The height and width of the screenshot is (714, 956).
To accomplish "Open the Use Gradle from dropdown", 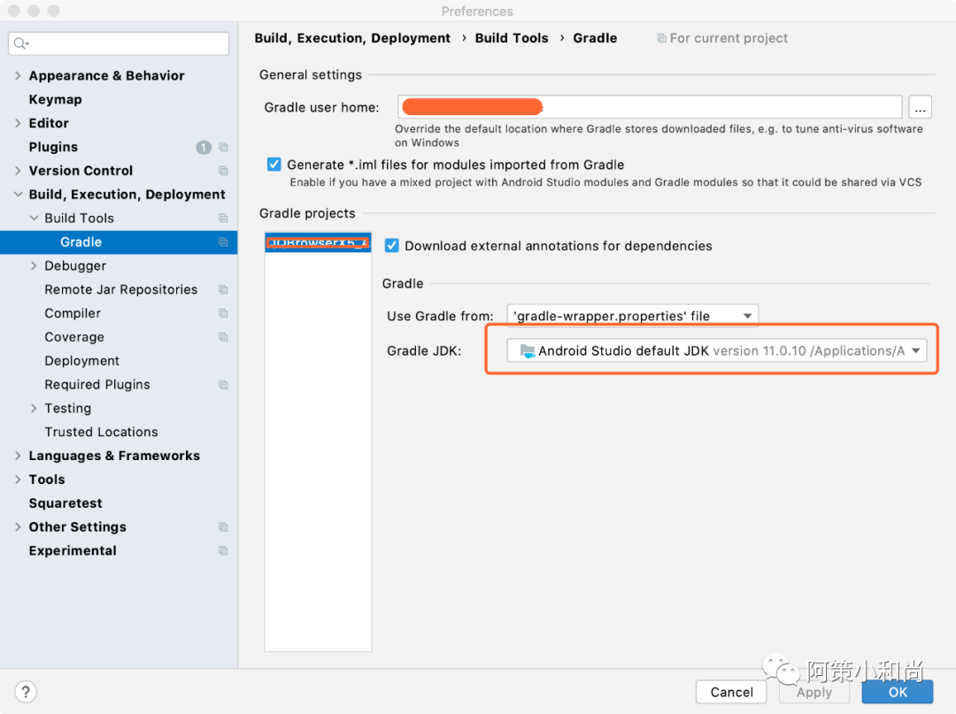I will click(x=632, y=316).
